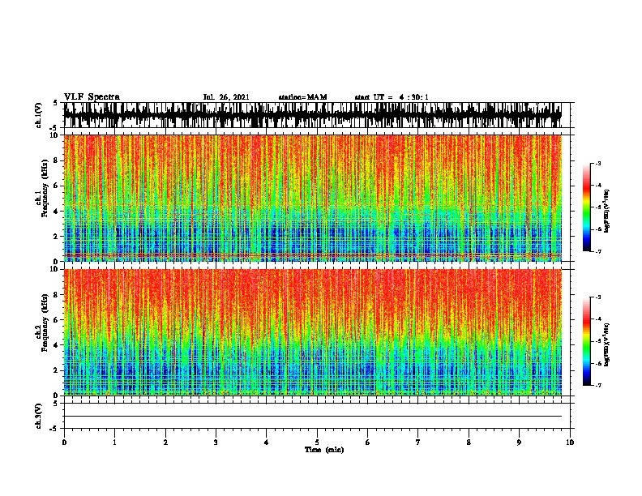Click the ch.1 colorbar log(PSD) label
The height and width of the screenshot is (496, 642).
pyautogui.click(x=606, y=211)
